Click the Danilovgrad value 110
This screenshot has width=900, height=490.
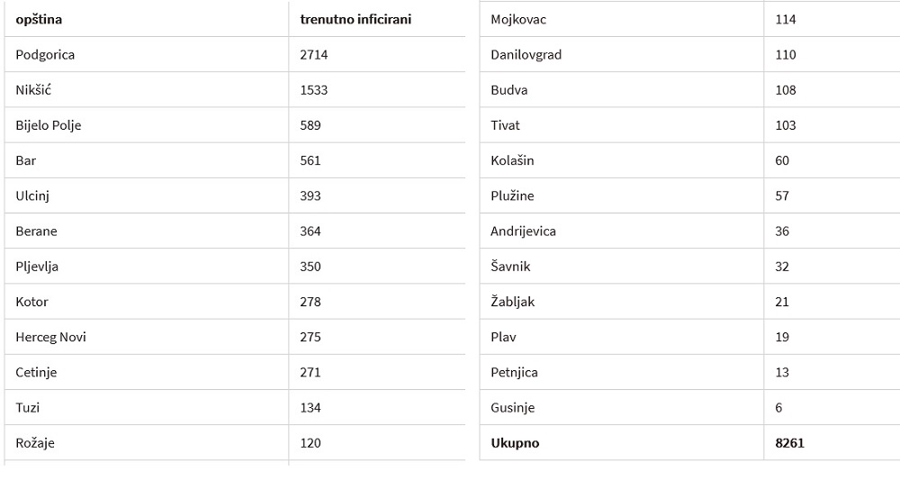(785, 55)
